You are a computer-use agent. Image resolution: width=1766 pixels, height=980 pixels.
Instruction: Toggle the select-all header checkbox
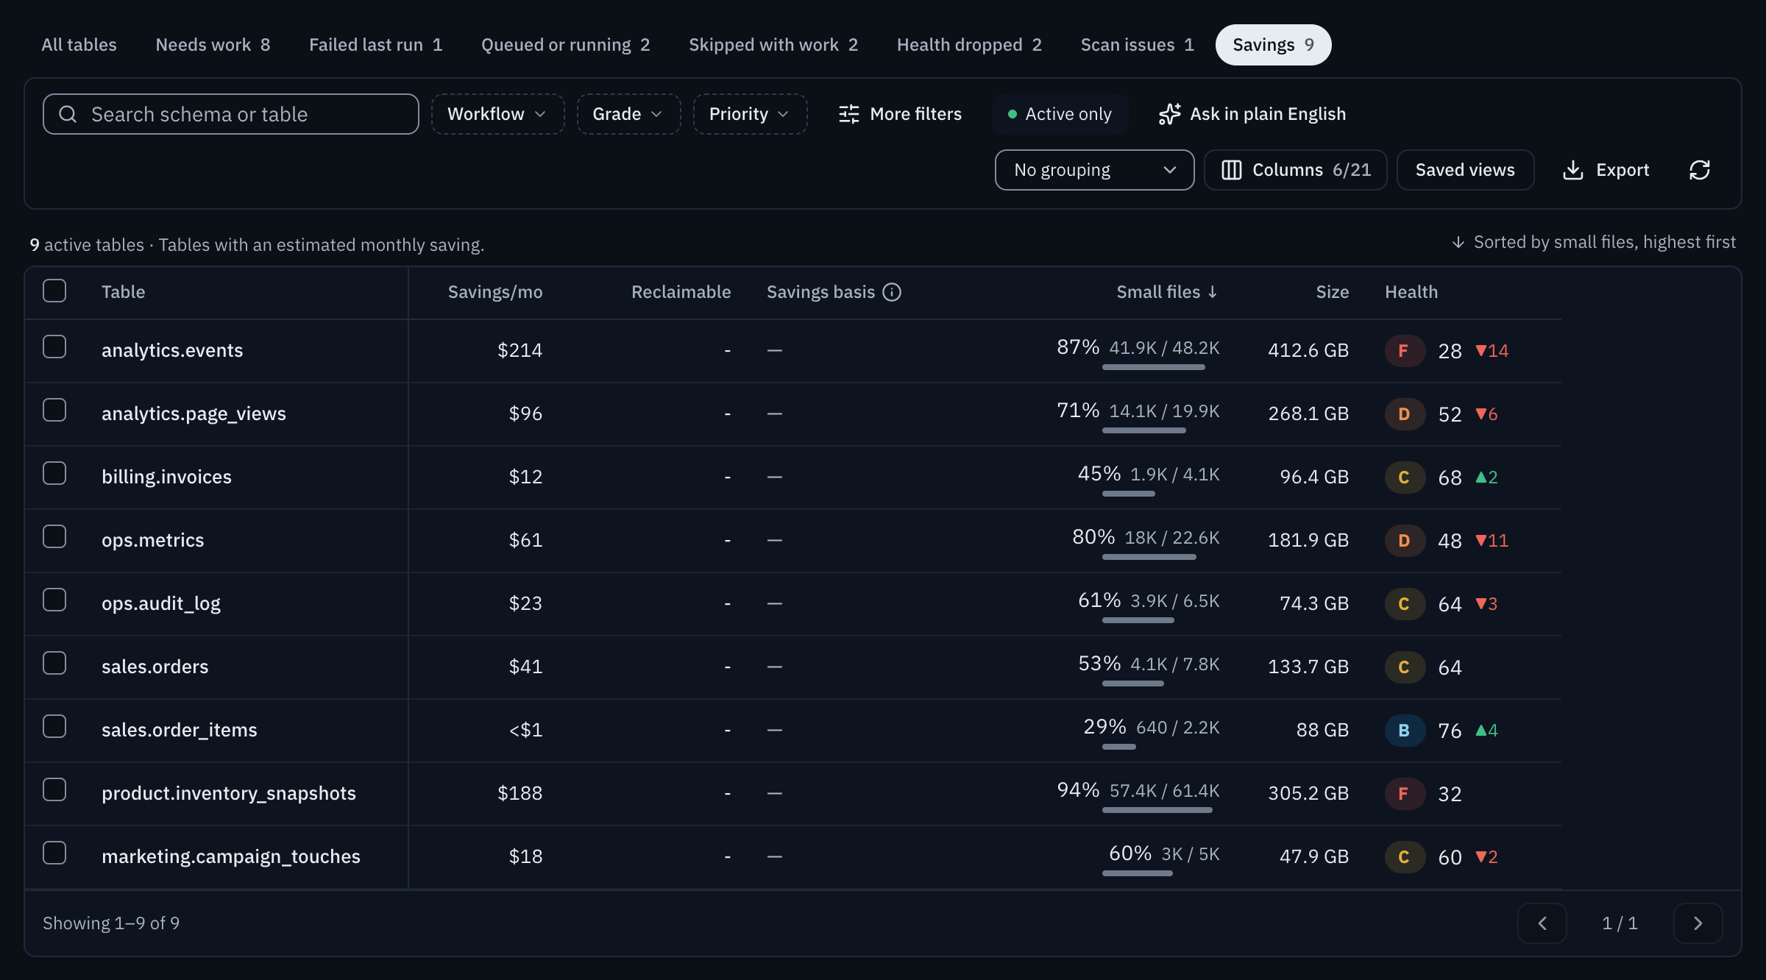[x=54, y=291]
